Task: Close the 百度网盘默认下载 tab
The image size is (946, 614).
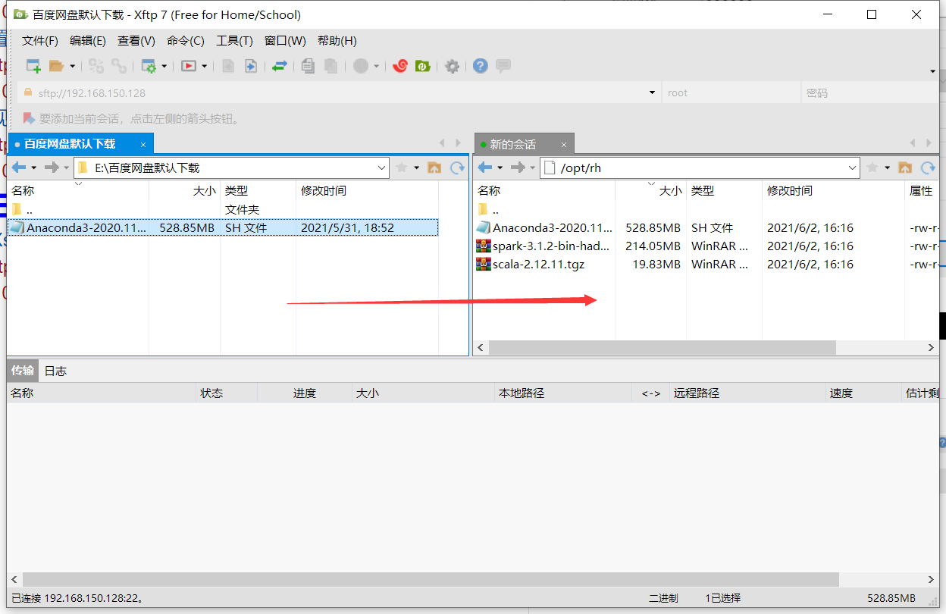Action: click(143, 144)
